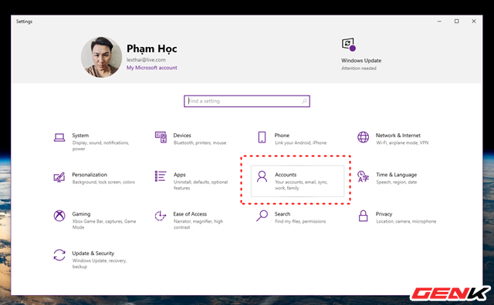Click the magnifier in the search box

(x=304, y=101)
